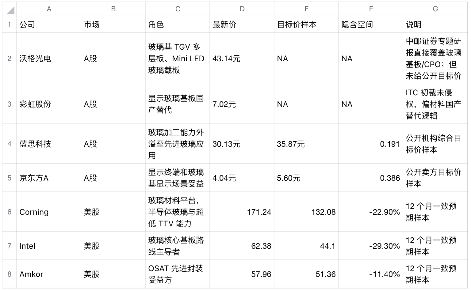Select column A header
The image size is (471, 291).
click(x=49, y=9)
